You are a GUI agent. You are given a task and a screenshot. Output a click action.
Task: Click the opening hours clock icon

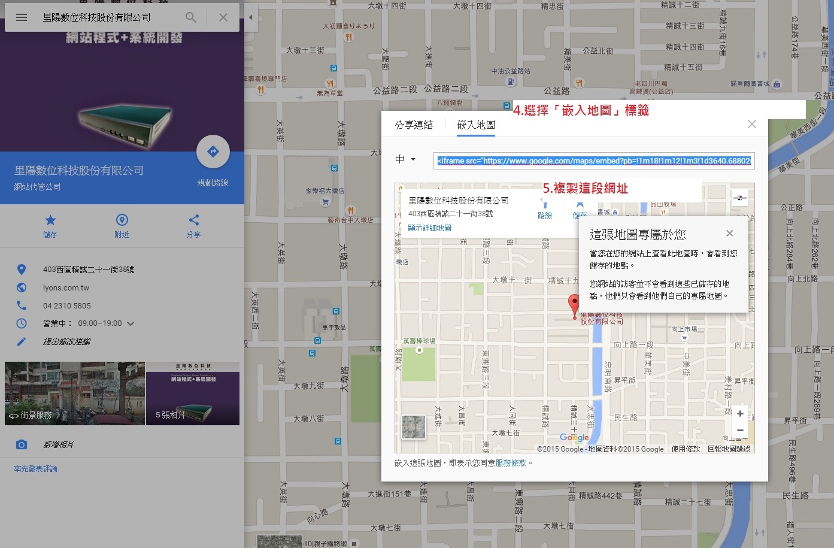22,323
